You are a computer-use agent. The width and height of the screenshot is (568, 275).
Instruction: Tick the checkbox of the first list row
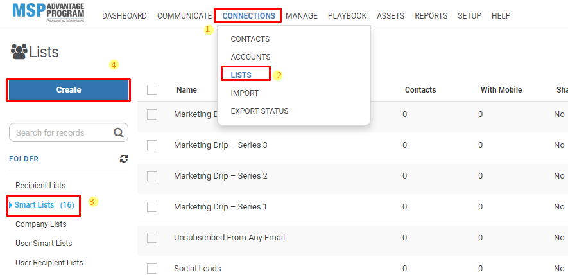coord(152,114)
